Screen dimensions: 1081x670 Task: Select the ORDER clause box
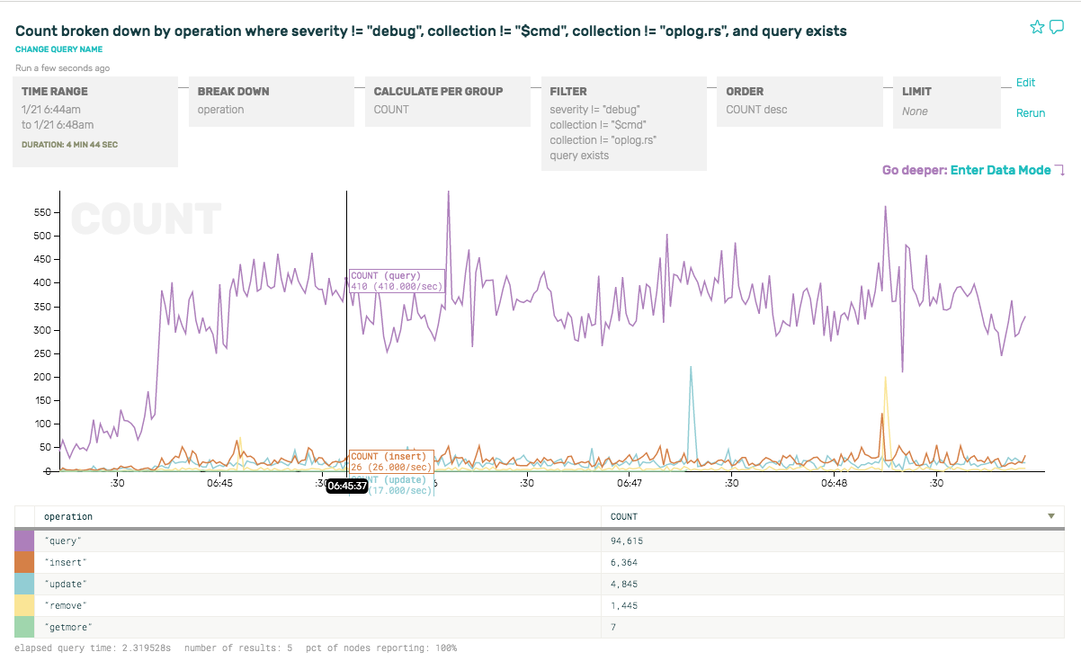point(804,101)
